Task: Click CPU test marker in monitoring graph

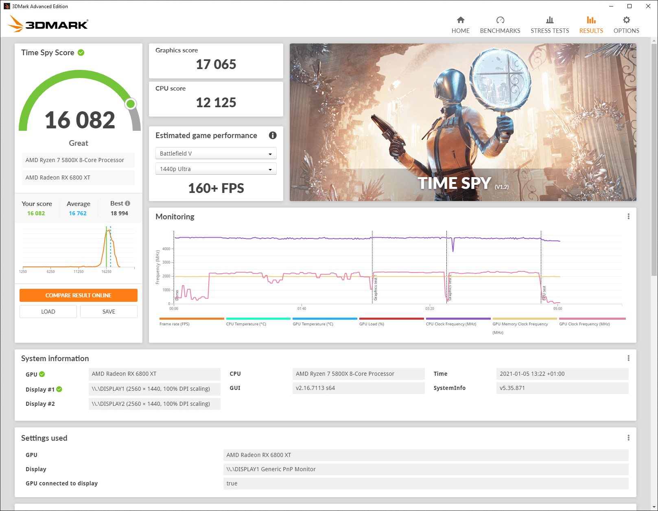Action: [544, 293]
